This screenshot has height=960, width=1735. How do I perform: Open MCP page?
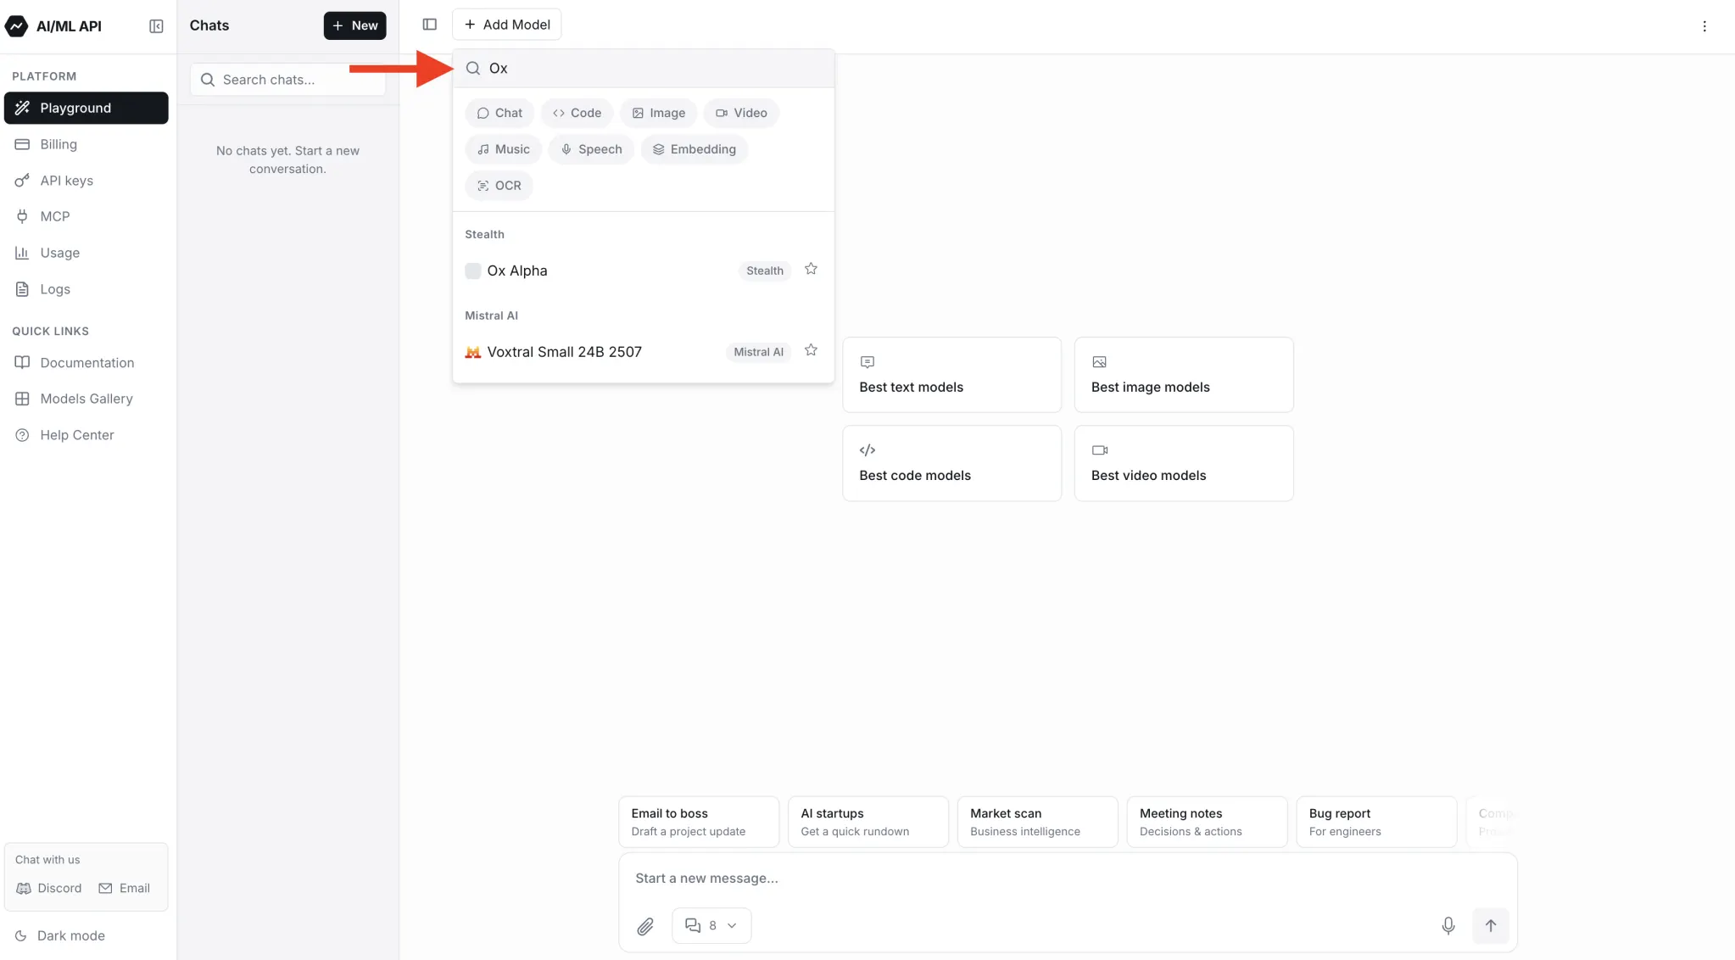point(86,216)
